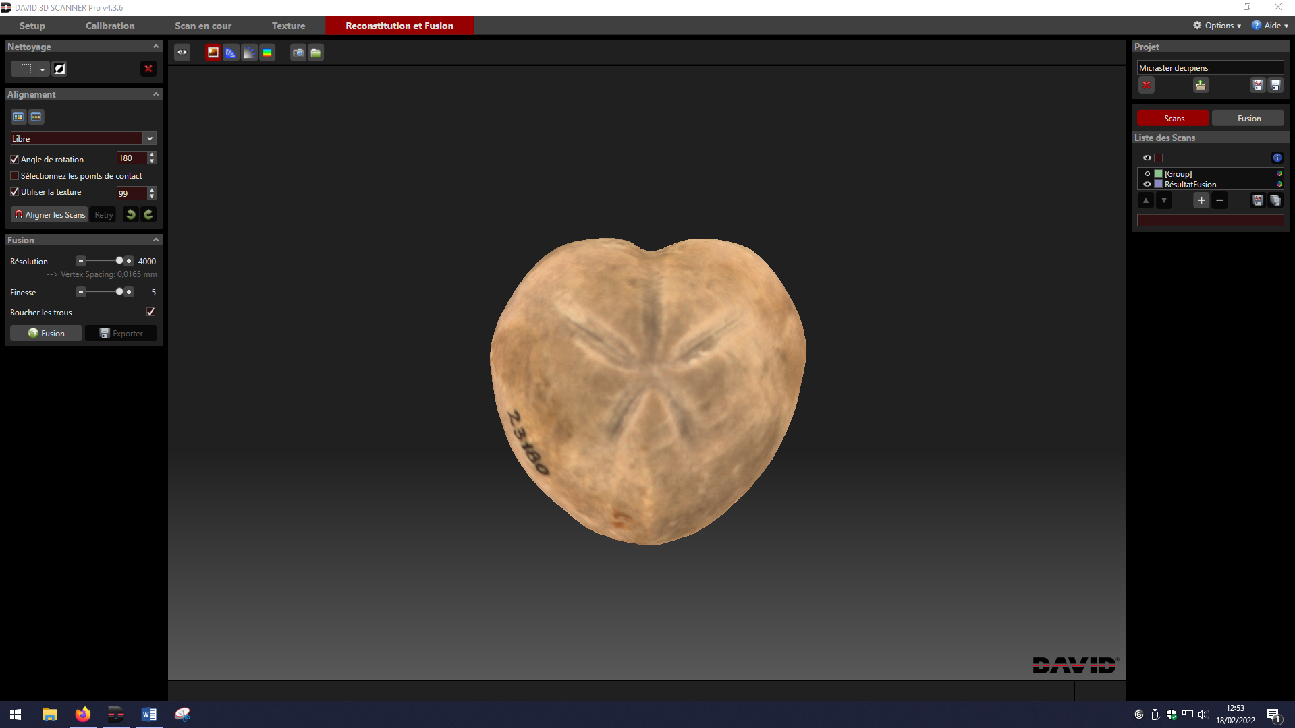Uncheck Angle de rotation checkbox

click(x=14, y=160)
